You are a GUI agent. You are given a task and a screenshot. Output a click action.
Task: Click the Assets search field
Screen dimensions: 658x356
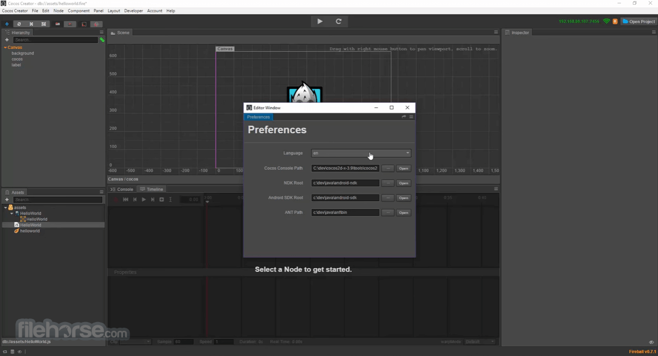(58, 200)
